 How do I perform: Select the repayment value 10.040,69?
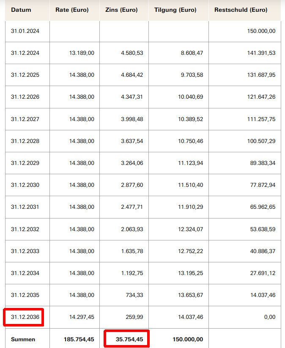[190, 97]
